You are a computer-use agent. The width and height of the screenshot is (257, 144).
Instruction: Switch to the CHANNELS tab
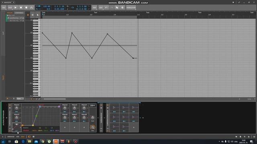tap(19, 13)
